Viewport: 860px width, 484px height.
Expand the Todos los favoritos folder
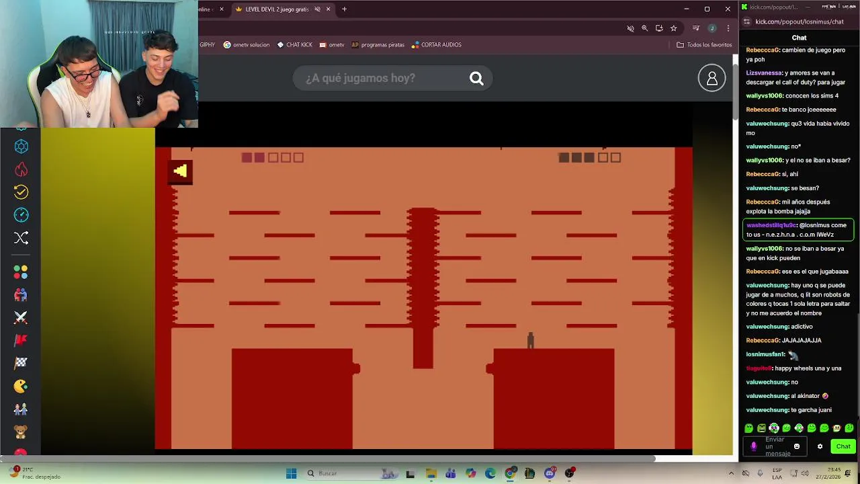pyautogui.click(x=704, y=45)
